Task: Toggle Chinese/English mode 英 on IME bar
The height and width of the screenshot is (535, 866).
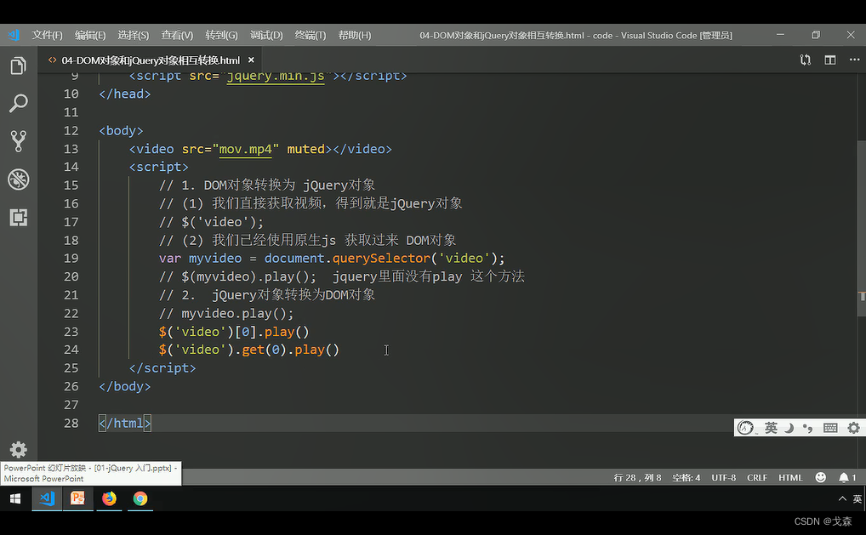Action: 771,428
